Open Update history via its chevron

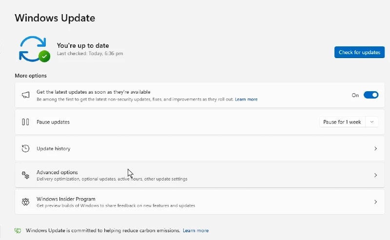(x=375, y=149)
